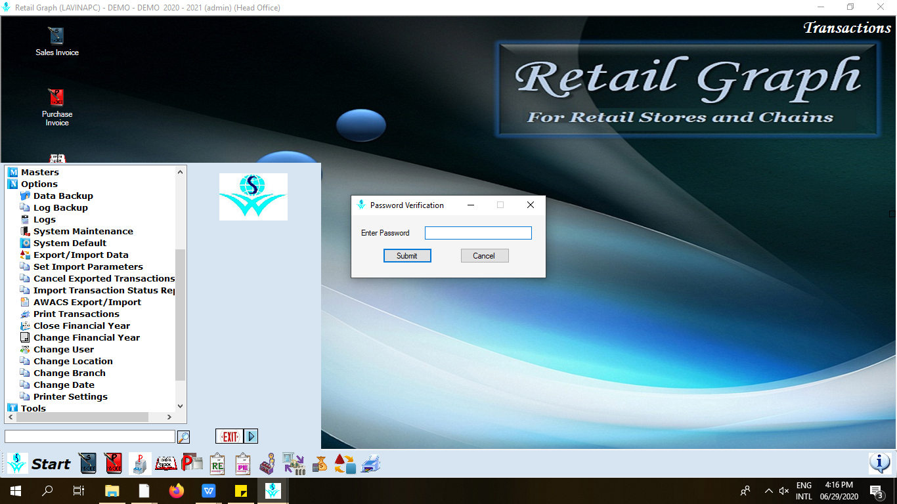Image resolution: width=897 pixels, height=504 pixels.
Task: Open Export/Import Data option
Action: 81,255
